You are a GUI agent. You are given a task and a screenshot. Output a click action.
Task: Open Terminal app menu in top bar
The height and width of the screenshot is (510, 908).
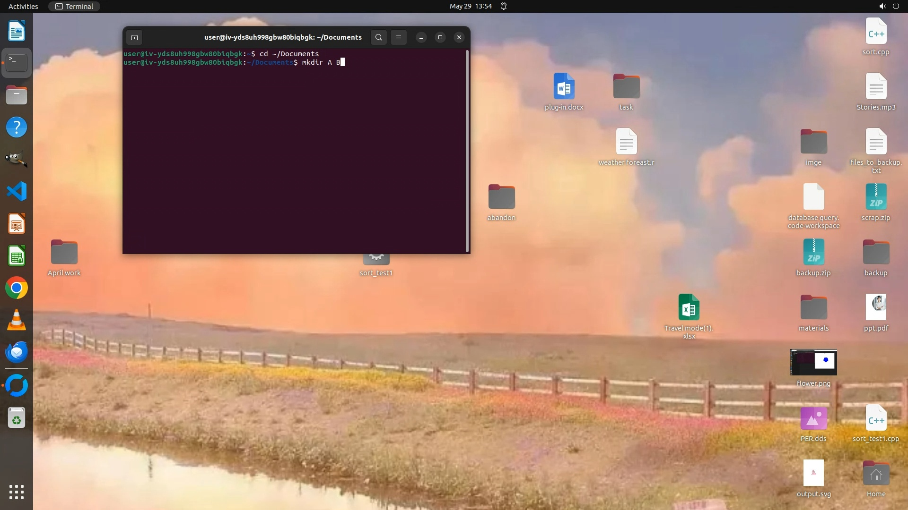tap(74, 6)
